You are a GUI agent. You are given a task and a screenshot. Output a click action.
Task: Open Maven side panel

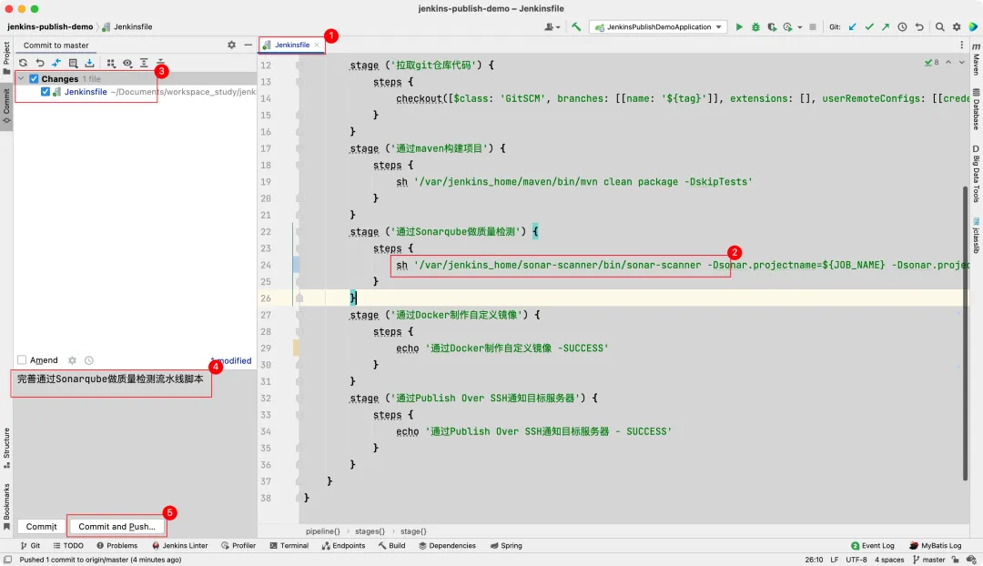(x=976, y=59)
